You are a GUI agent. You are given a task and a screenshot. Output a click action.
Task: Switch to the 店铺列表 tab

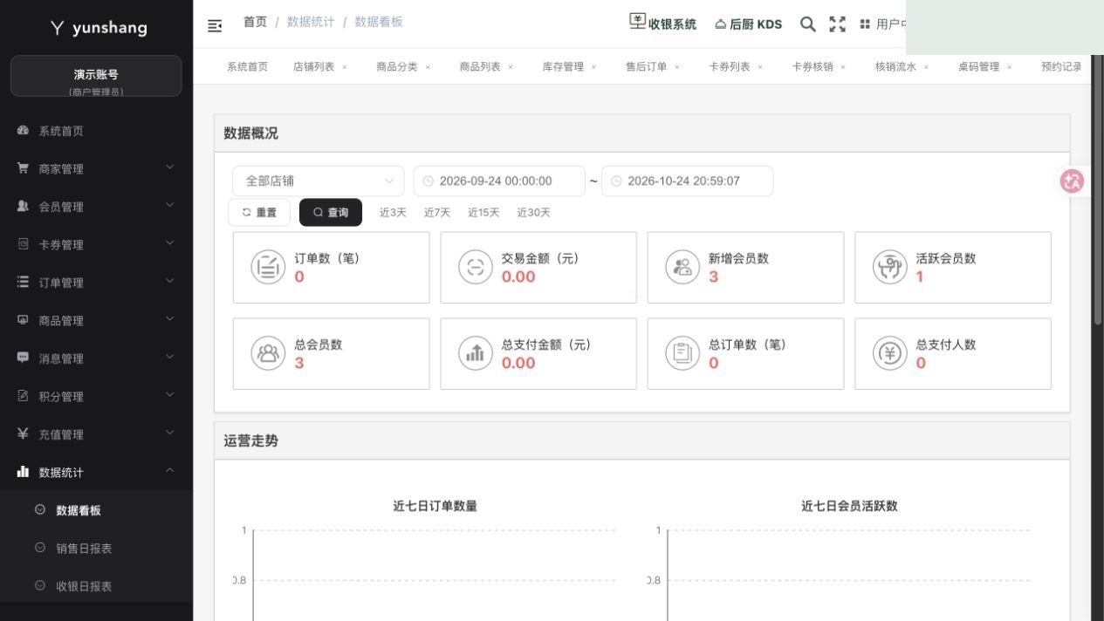coord(314,67)
